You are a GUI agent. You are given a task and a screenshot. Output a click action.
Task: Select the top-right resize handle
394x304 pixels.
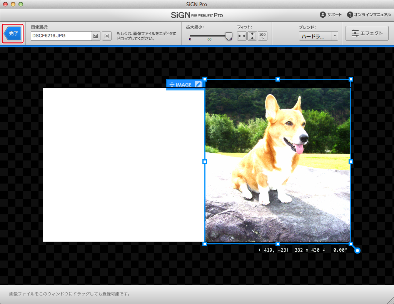click(351, 79)
